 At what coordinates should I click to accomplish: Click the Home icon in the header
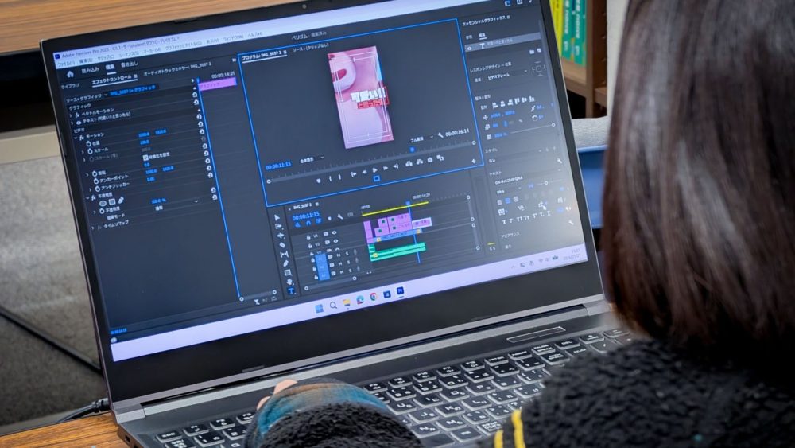70,73
